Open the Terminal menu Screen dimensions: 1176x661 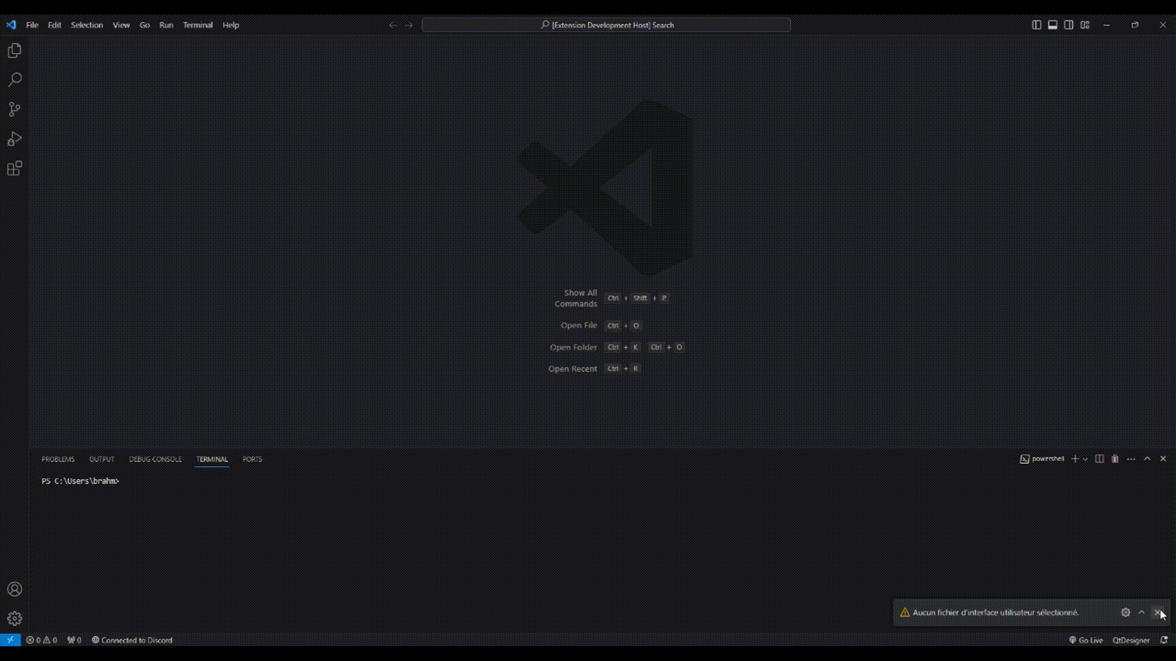click(x=197, y=25)
